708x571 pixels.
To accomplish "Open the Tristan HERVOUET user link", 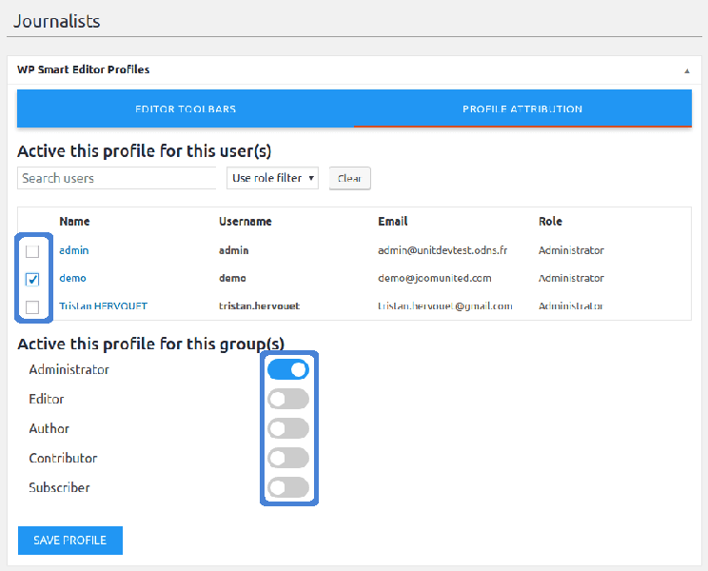I will click(x=103, y=306).
